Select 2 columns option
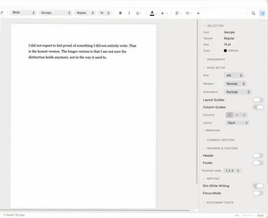This screenshot has width=268, height=218. [x=229, y=115]
